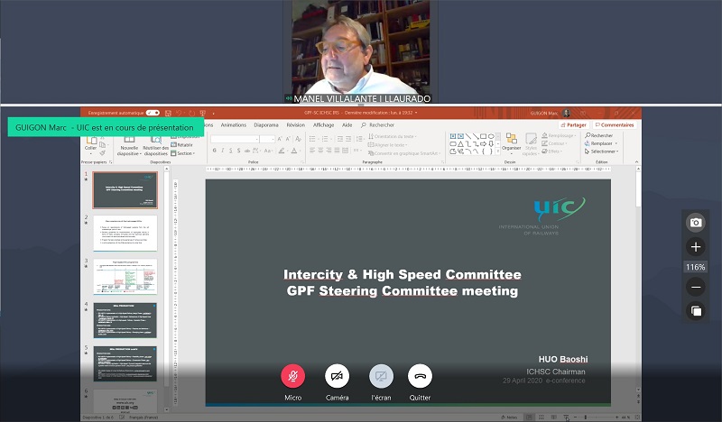Increase font size with the larger A icon

click(x=280, y=139)
